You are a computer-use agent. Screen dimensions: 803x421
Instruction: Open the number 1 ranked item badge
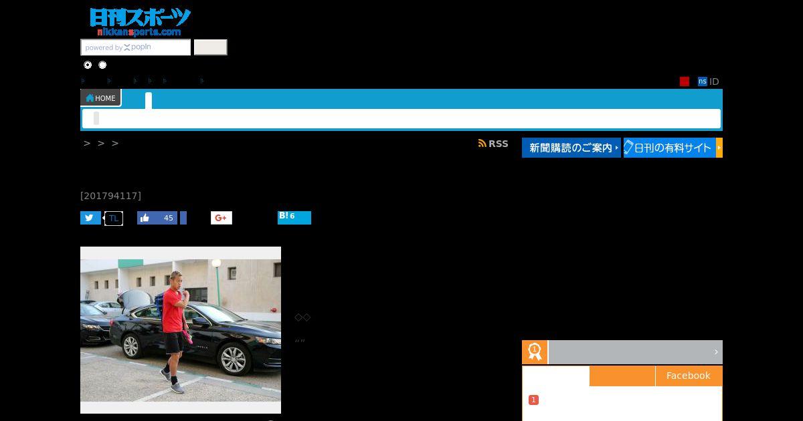click(x=533, y=400)
